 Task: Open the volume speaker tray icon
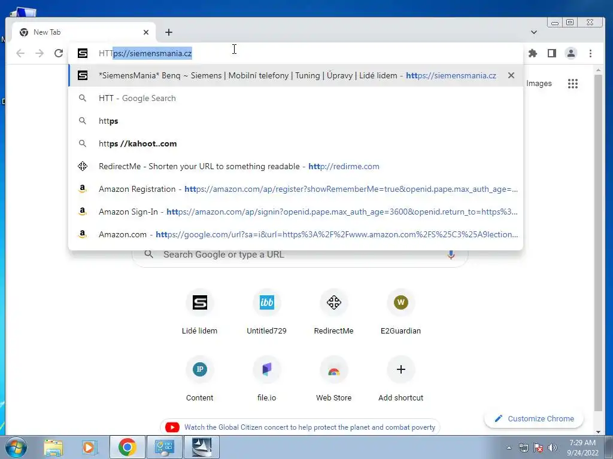[553, 448]
